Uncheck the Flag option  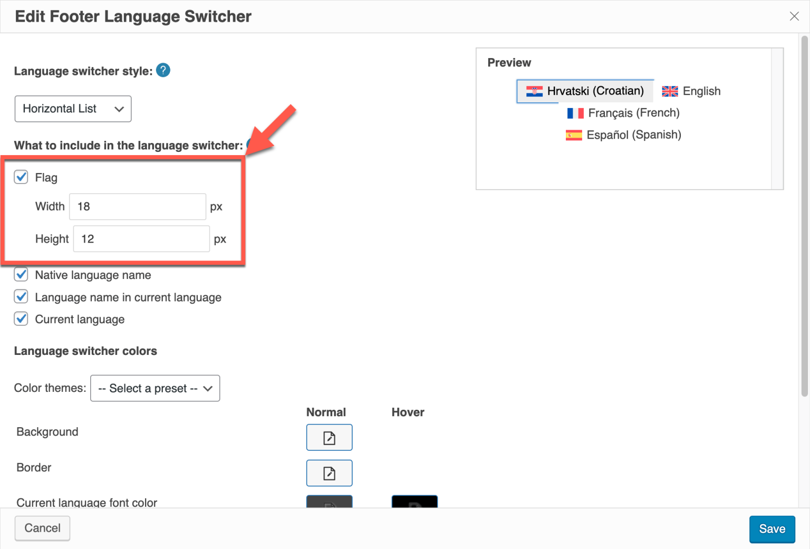click(x=21, y=177)
